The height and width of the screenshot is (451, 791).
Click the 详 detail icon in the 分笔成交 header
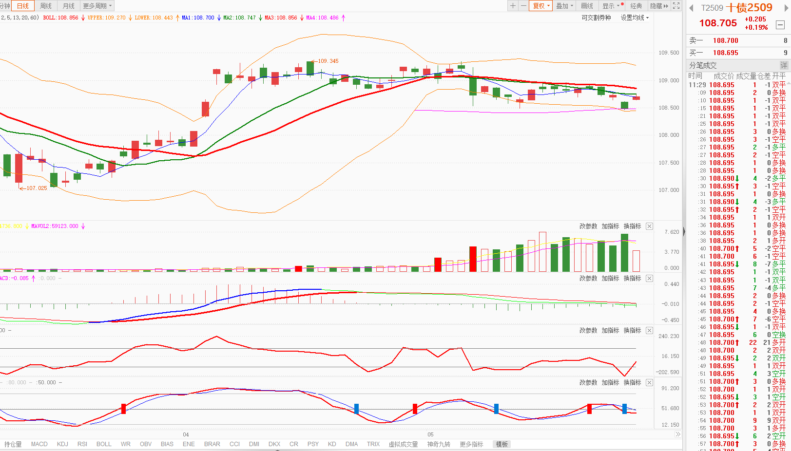[x=784, y=65]
